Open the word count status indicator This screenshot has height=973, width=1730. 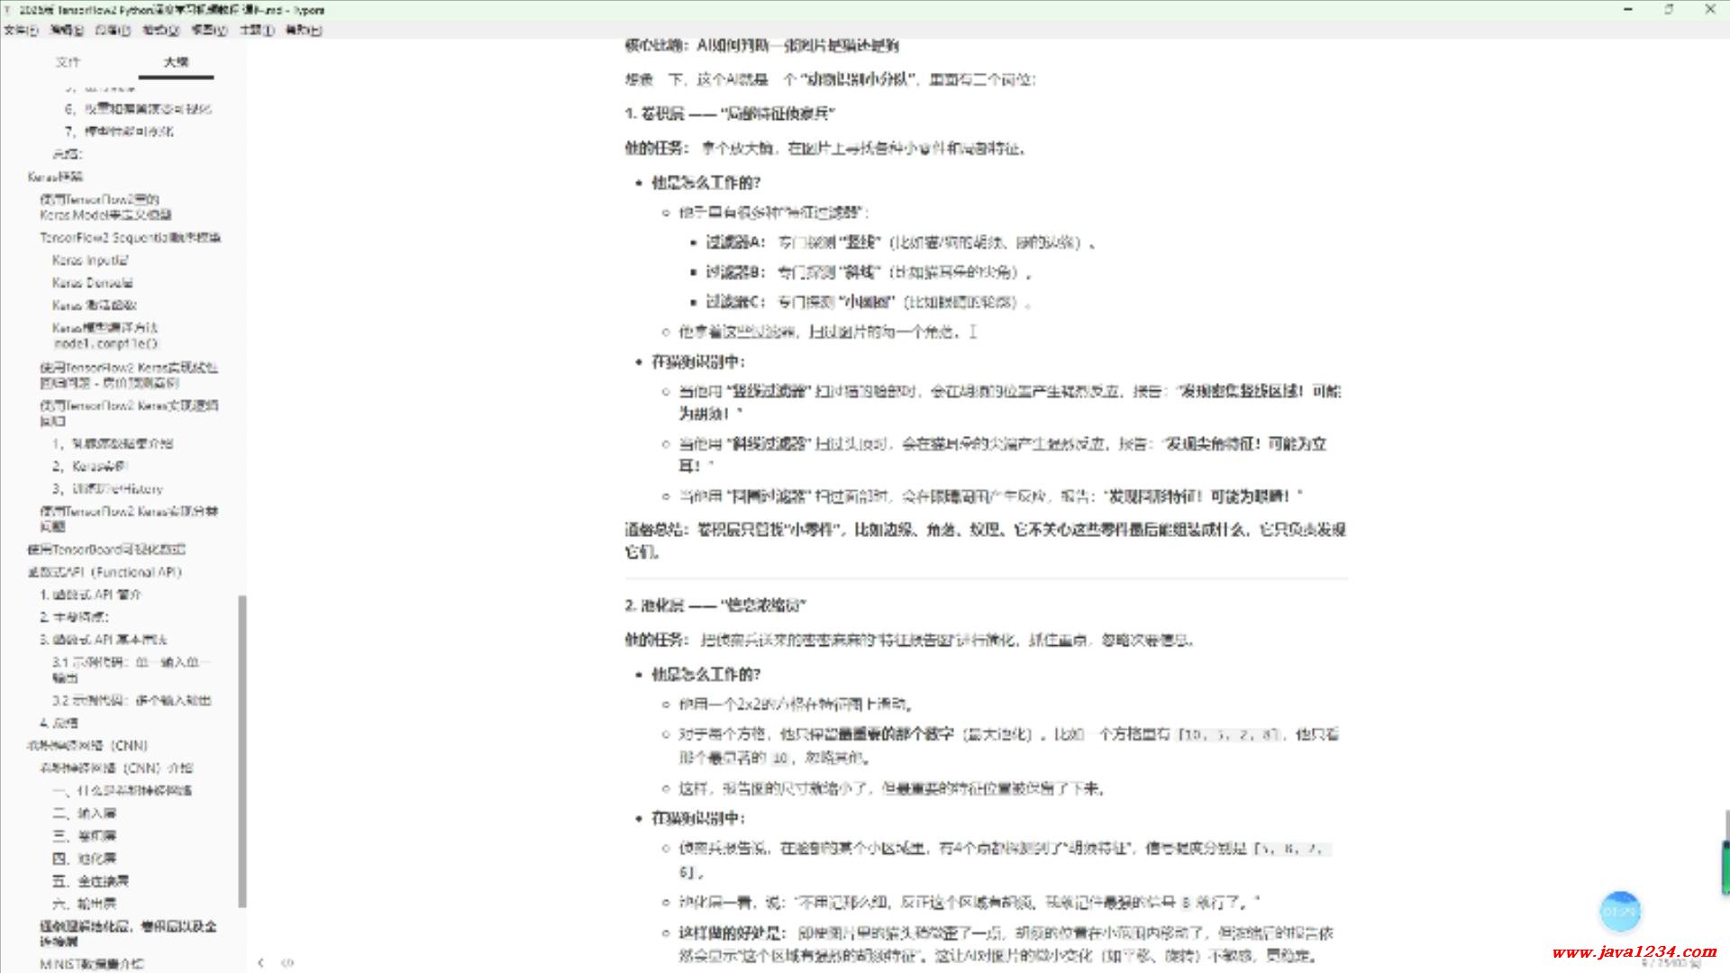[x=1670, y=964]
